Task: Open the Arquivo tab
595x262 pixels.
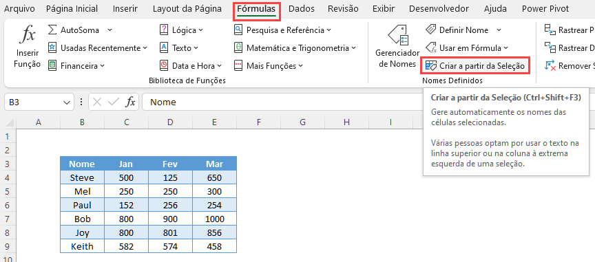Action: (19, 9)
